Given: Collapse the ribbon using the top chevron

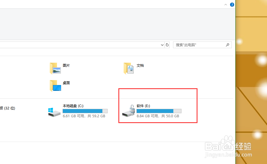Looking at the screenshot, I should point(226,5).
